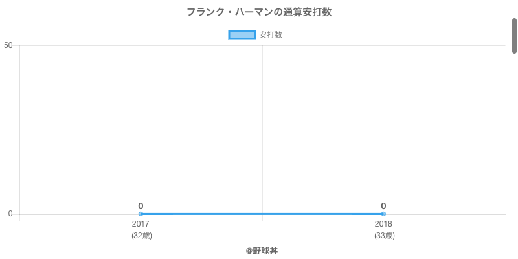Image resolution: width=518 pixels, height=259 pixels.
Task: Click the 50 y-axis tick label
Action: coord(8,45)
